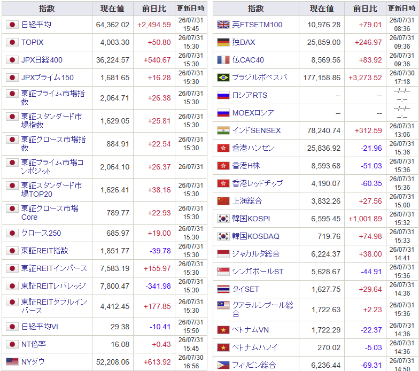Open the 東証REIT指数 link

pos(45,251)
